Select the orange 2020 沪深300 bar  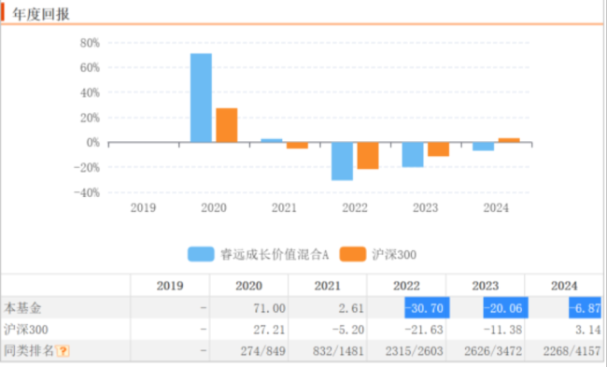coord(227,125)
